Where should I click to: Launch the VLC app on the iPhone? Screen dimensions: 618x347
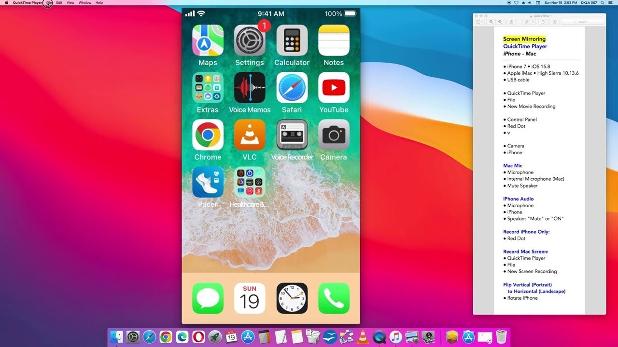250,135
